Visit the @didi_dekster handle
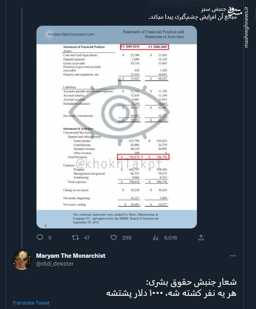 click(55, 264)
